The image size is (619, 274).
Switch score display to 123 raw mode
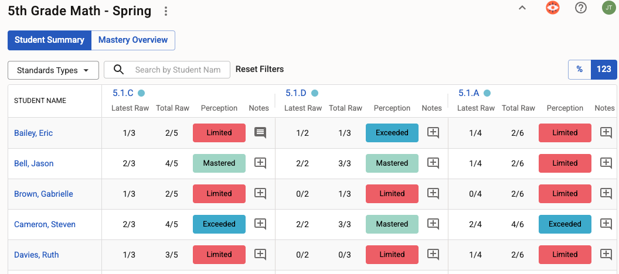pyautogui.click(x=604, y=70)
